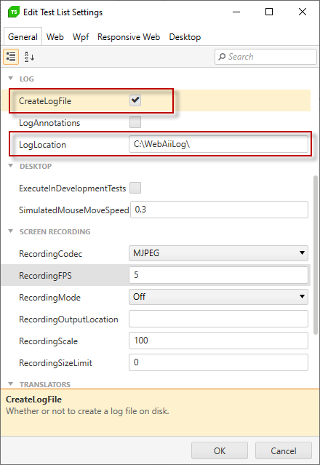Sort properties alphabetically A-Z icon

point(29,57)
